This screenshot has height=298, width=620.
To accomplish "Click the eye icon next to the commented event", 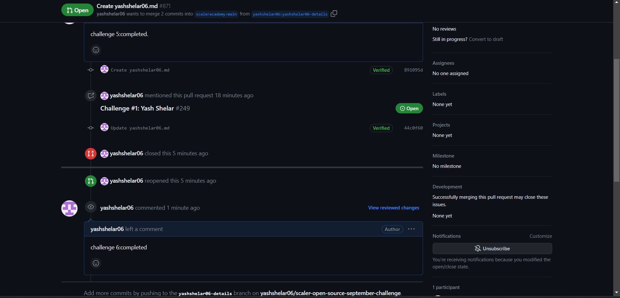I will click(90, 207).
